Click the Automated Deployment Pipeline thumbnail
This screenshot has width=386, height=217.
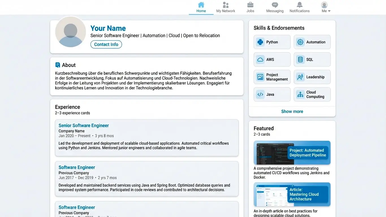click(x=292, y=153)
